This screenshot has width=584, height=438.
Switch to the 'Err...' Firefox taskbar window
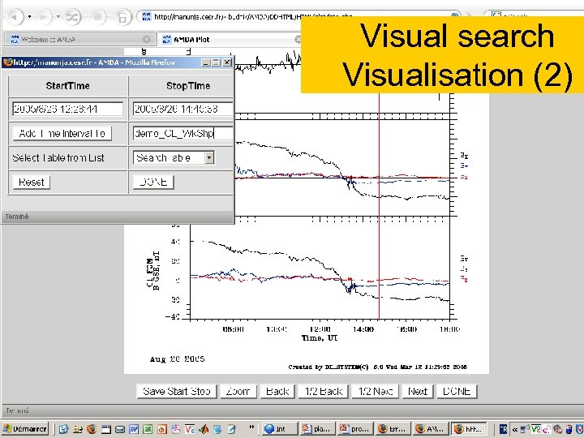pos(393,429)
